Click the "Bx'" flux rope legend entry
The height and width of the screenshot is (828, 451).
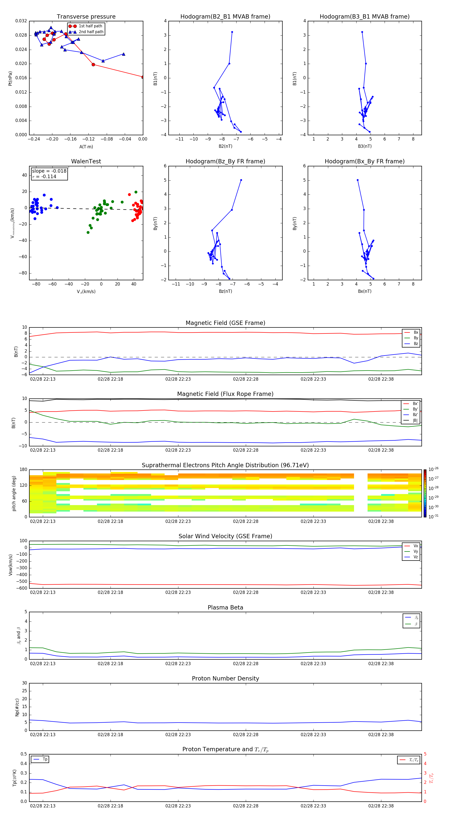[x=411, y=404]
